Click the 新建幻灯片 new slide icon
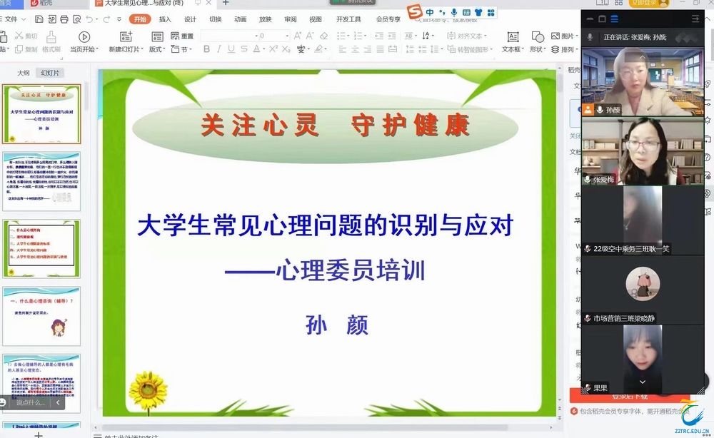 (x=126, y=37)
